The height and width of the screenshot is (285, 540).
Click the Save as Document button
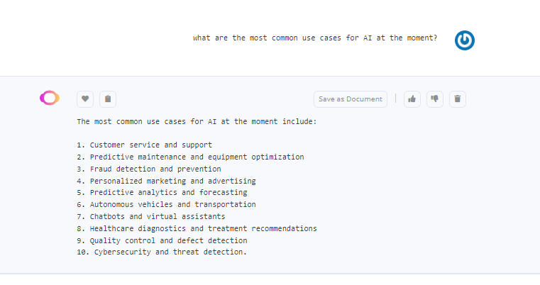tap(351, 99)
